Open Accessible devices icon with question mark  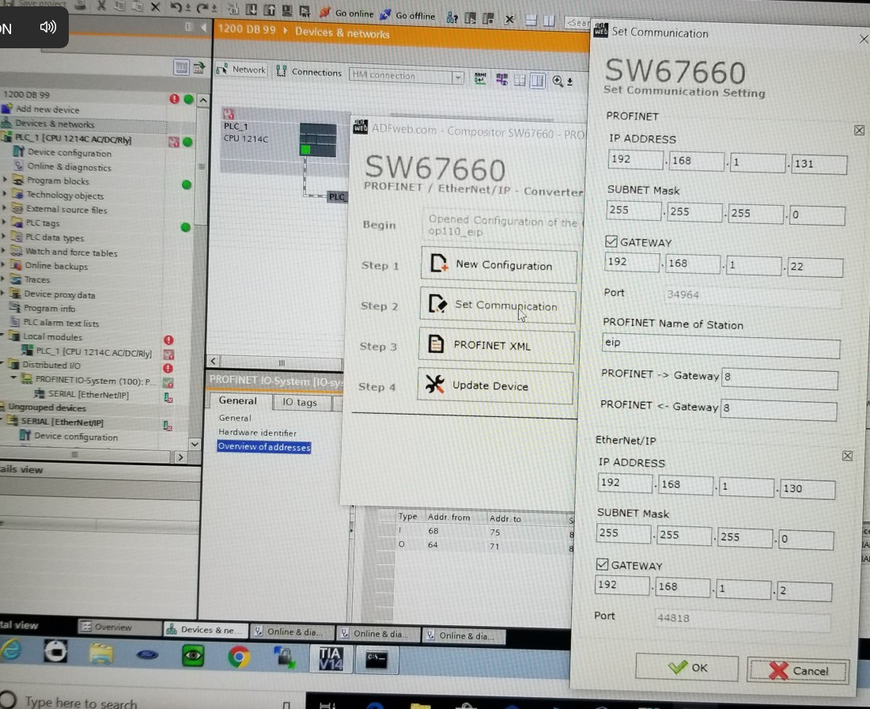point(452,17)
